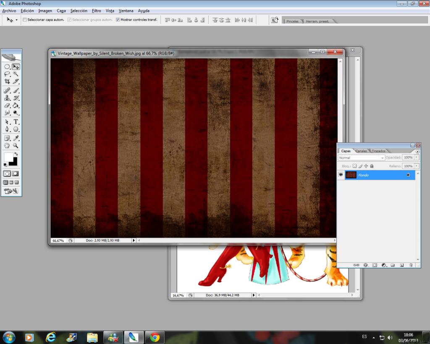The height and width of the screenshot is (344, 430).
Task: Select the Type tool
Action: coord(16,122)
